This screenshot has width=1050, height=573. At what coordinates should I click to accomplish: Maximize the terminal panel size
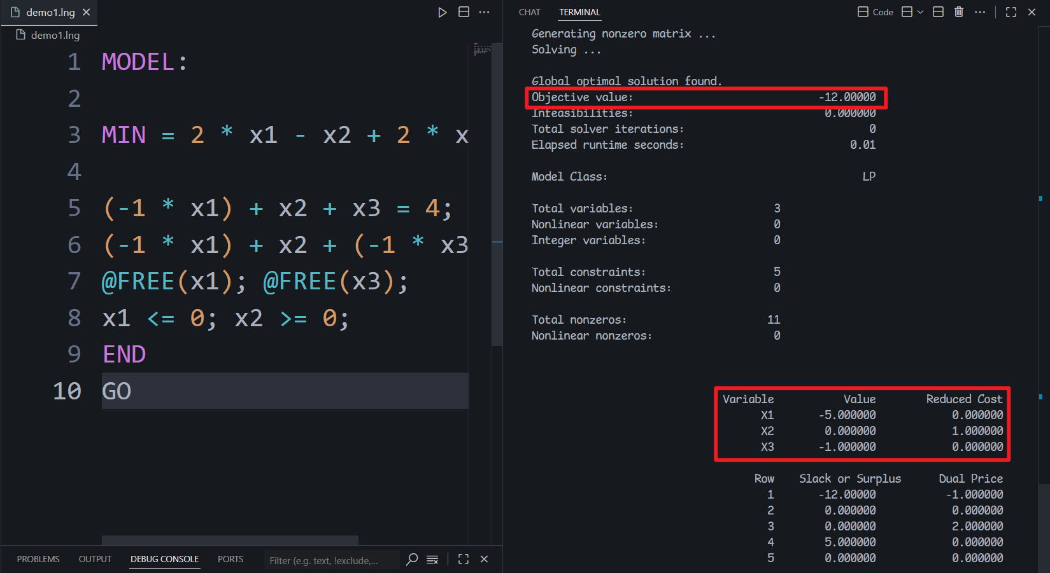click(x=1011, y=12)
